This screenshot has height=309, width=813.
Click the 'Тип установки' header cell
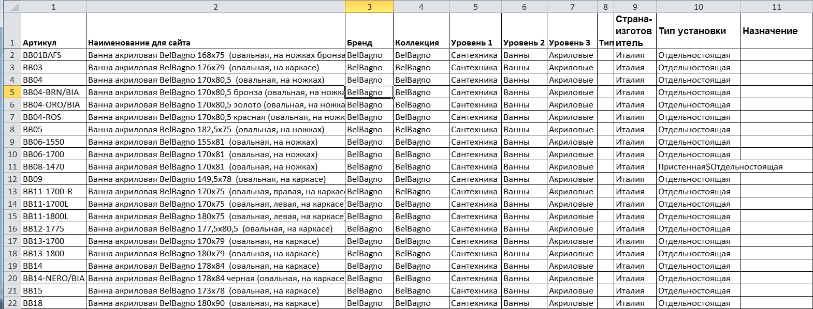pos(699,30)
